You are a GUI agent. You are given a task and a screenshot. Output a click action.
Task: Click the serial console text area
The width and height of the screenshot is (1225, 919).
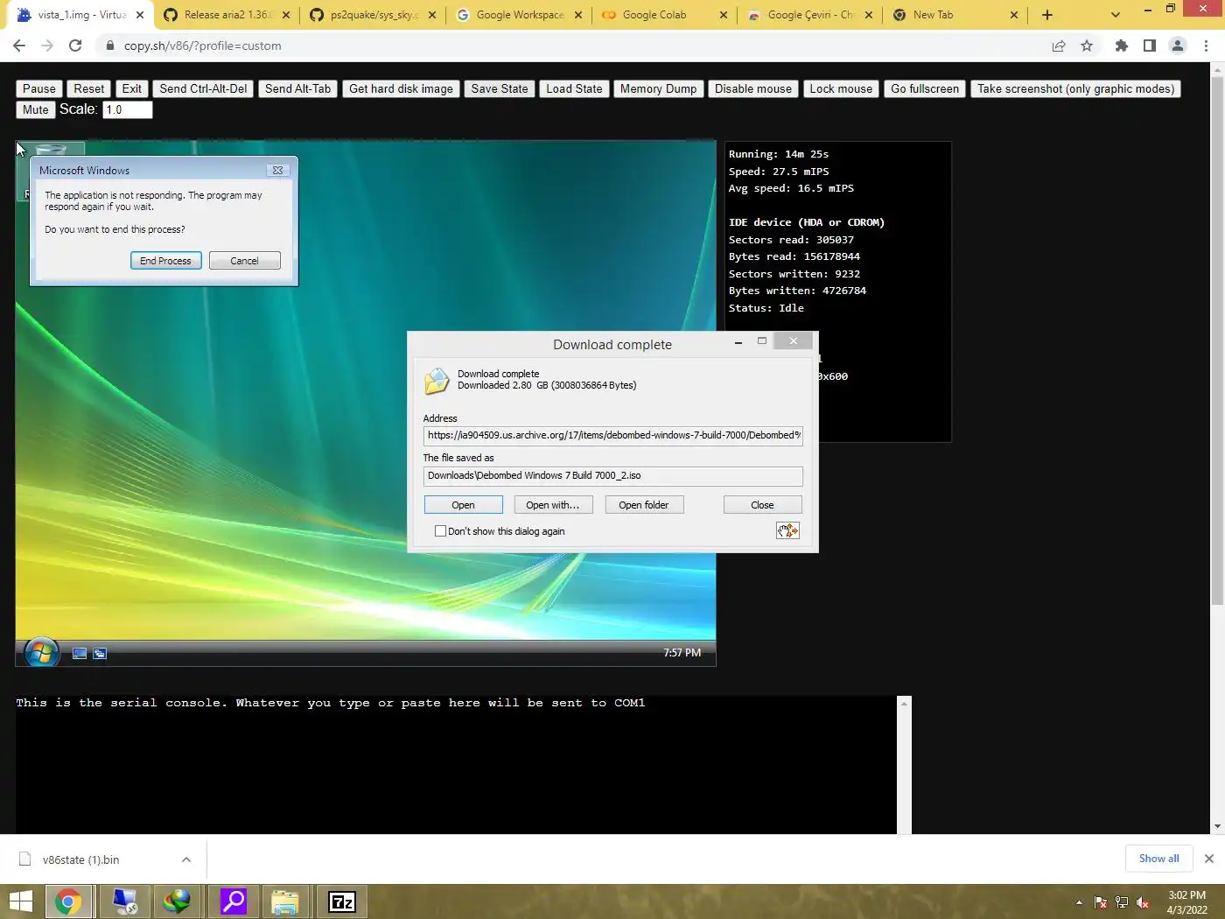[x=456, y=764]
